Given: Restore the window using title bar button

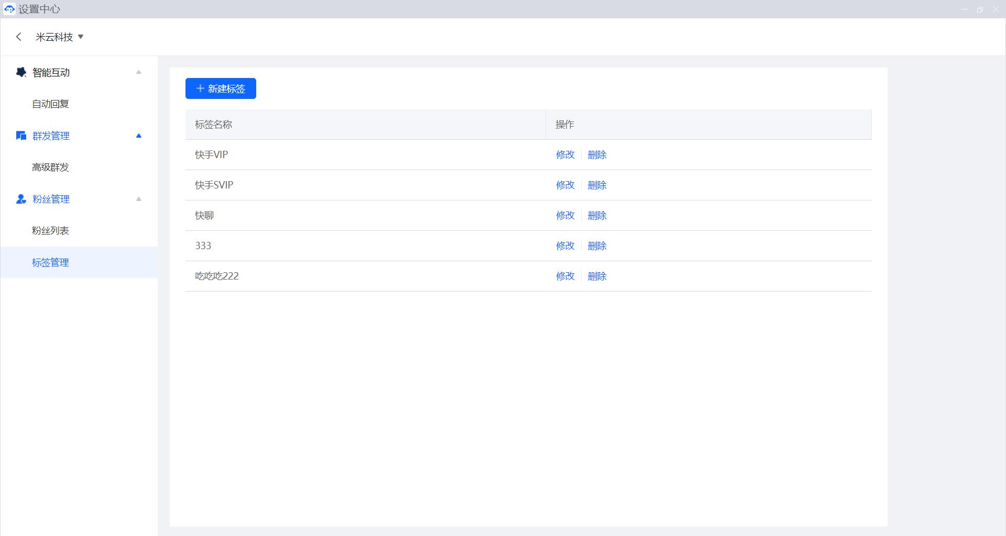Looking at the screenshot, I should point(979,9).
